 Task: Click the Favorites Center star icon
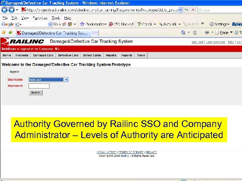click(x=4, y=32)
